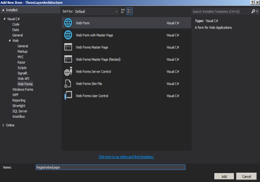260x182 pixels.
Task: Click Web Forms Master Page (Nested) icon
Action: 68,59
